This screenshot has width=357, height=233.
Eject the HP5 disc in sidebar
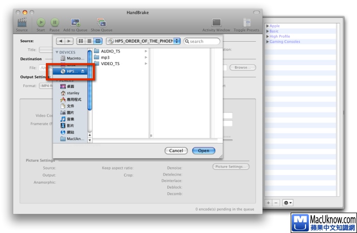84,72
